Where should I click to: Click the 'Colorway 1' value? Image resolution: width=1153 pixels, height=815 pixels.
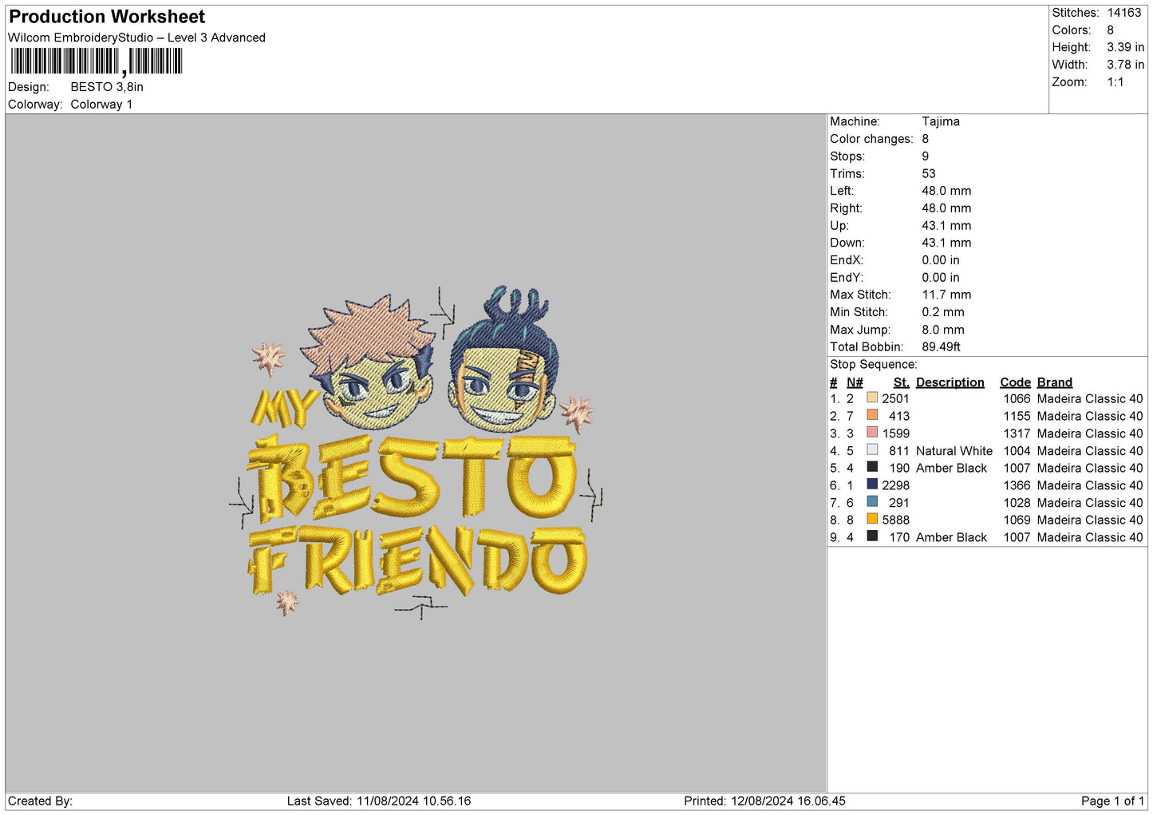101,105
